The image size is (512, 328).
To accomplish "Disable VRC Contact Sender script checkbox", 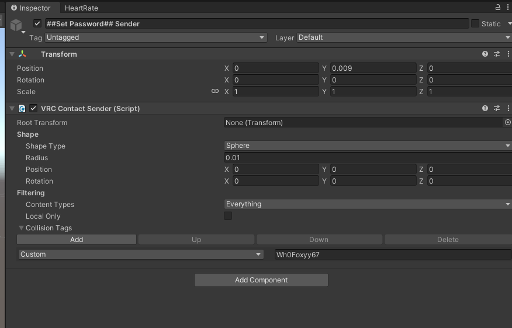I will [33, 108].
